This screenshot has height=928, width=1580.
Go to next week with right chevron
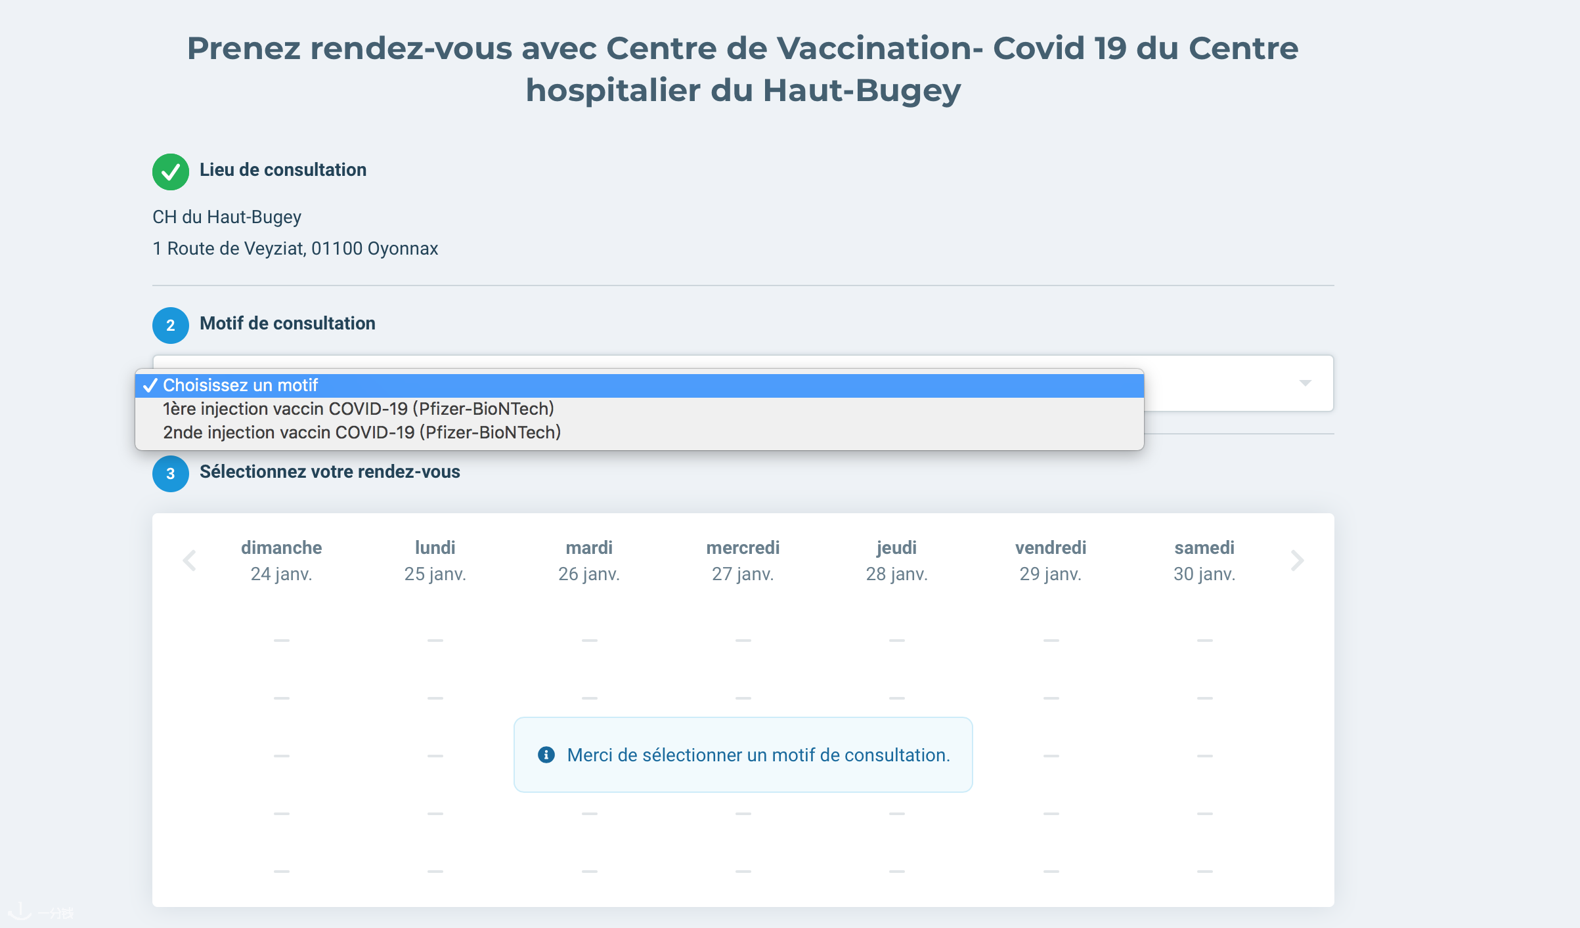[x=1297, y=560]
